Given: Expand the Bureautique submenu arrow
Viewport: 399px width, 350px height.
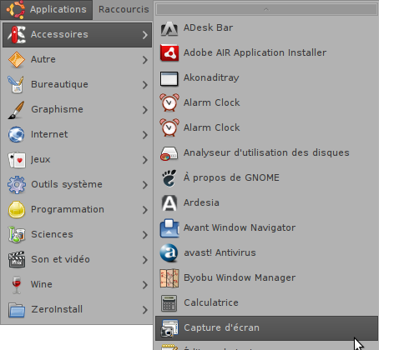Looking at the screenshot, I should click(x=144, y=85).
